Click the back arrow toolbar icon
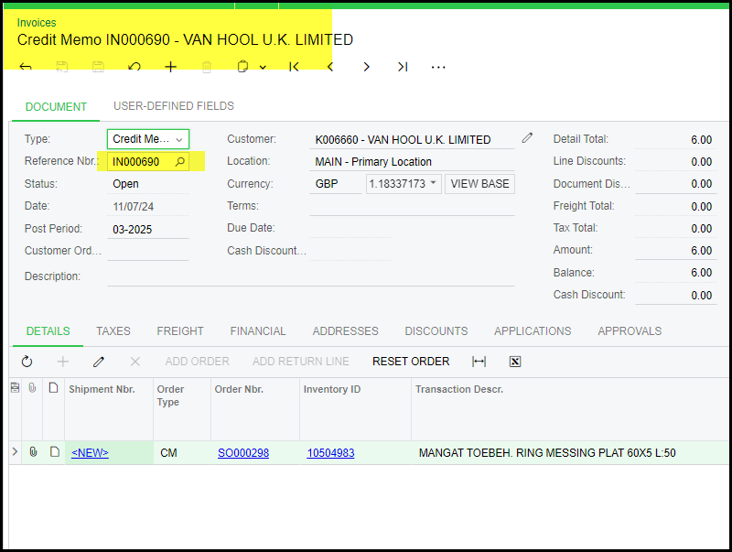732x552 pixels. point(26,67)
